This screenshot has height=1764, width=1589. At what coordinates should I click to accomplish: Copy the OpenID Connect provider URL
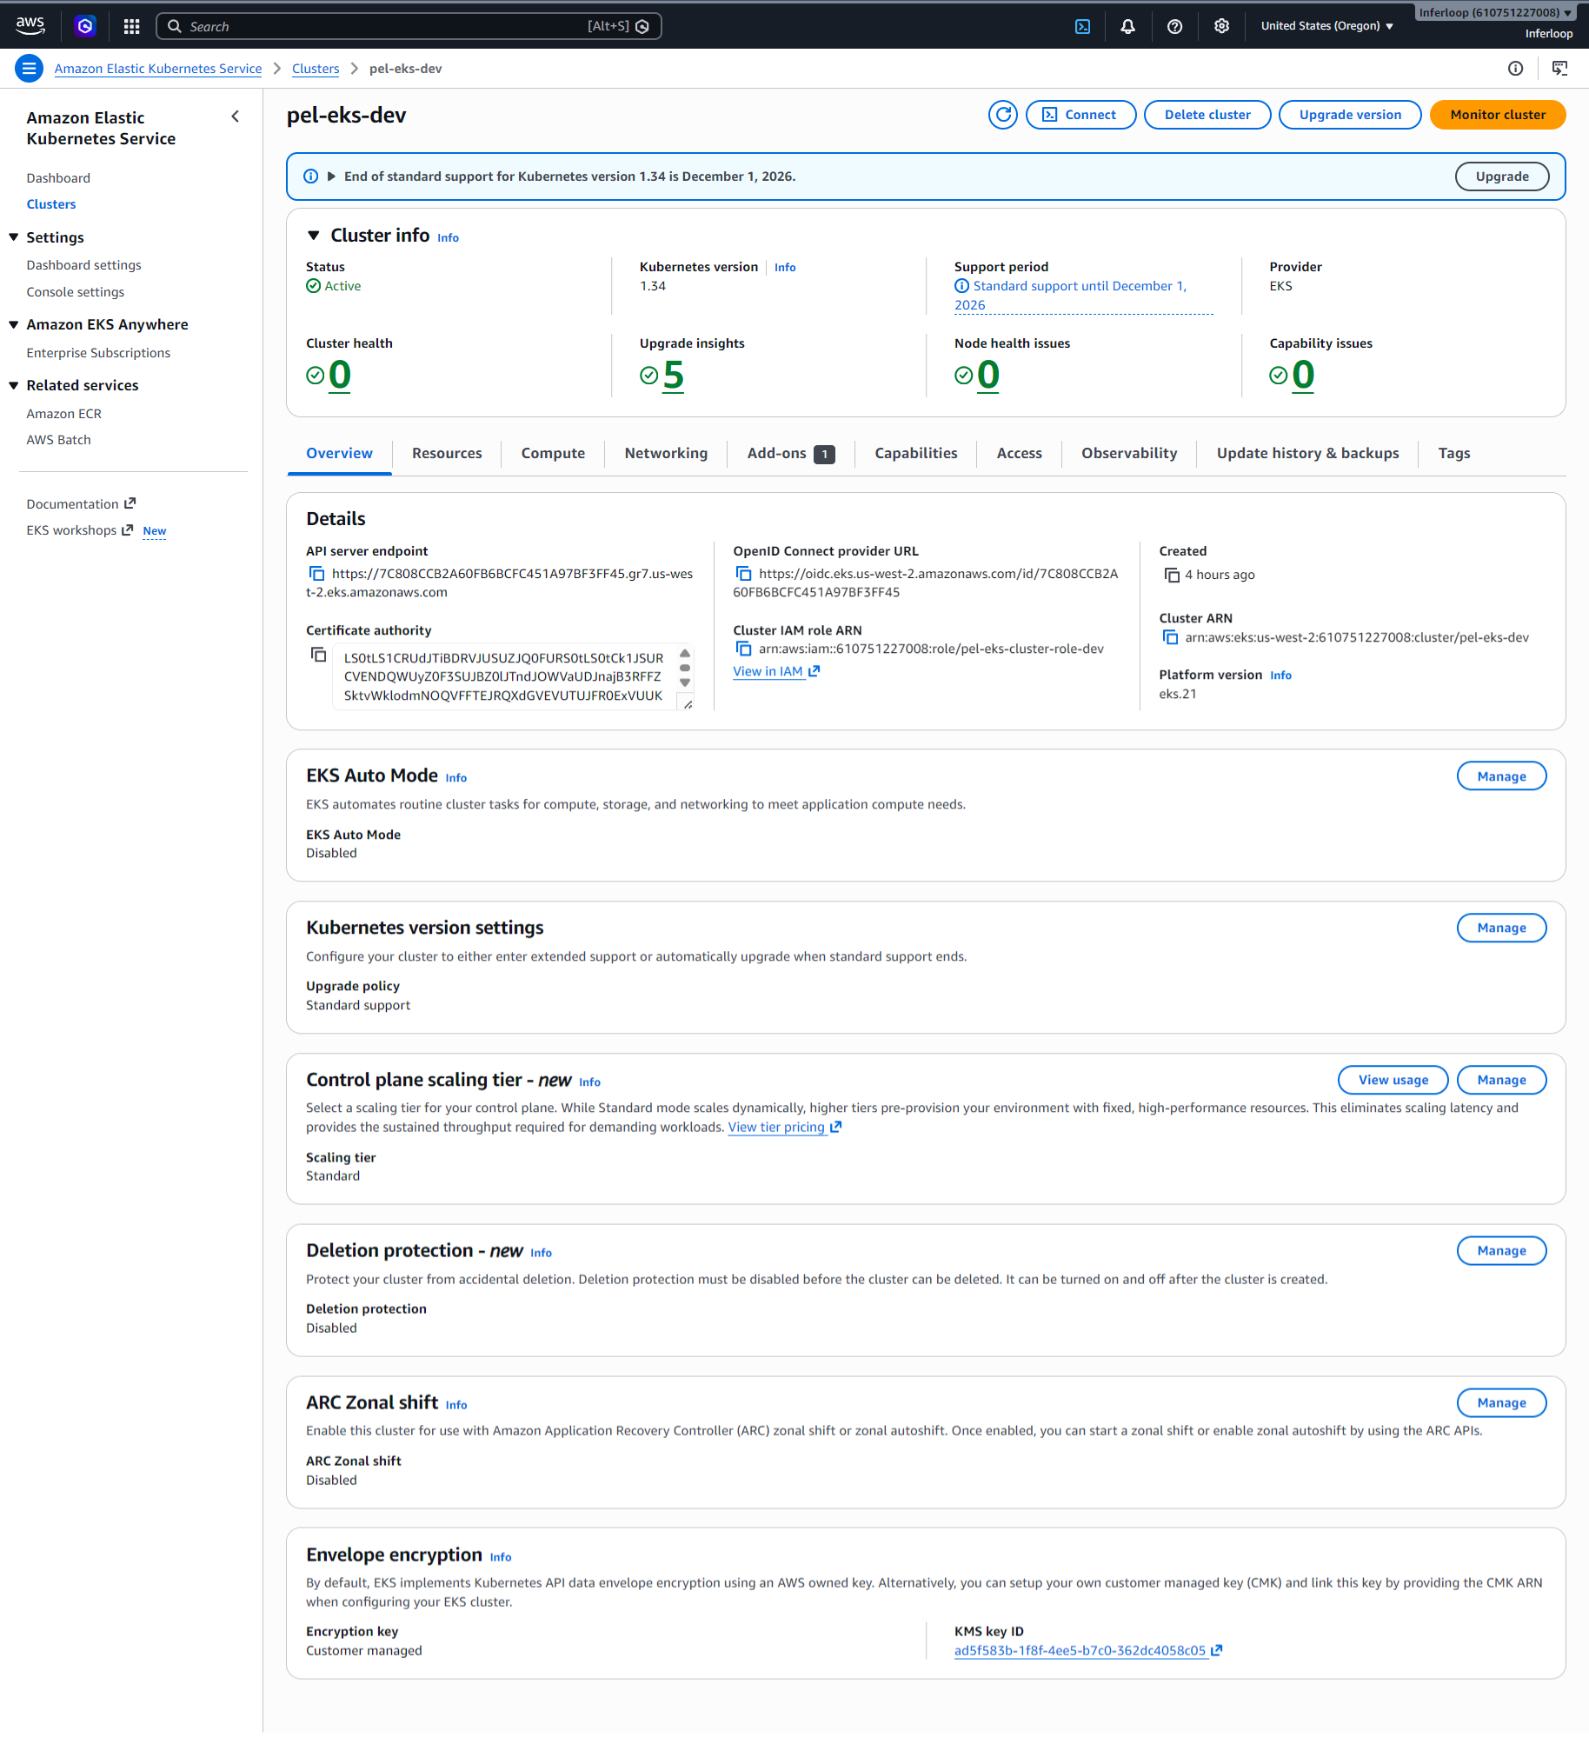coord(744,574)
